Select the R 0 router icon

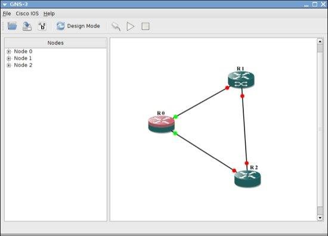click(x=161, y=125)
